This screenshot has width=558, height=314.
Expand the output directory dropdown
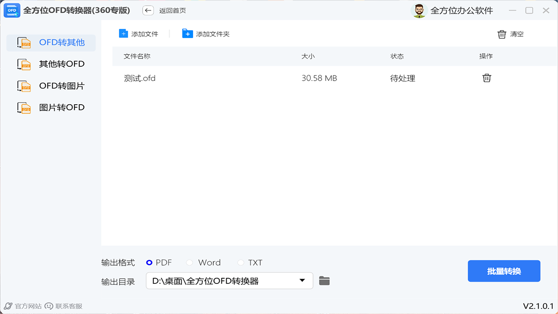coord(302,281)
